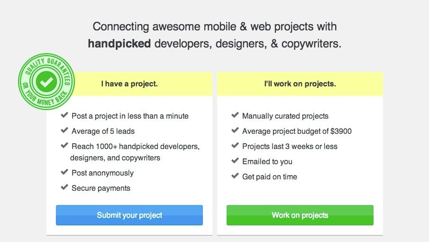429x242 pixels.
Task: Click checkmark next to Reach 1000+ handpicked developers
Action: [x=64, y=145]
